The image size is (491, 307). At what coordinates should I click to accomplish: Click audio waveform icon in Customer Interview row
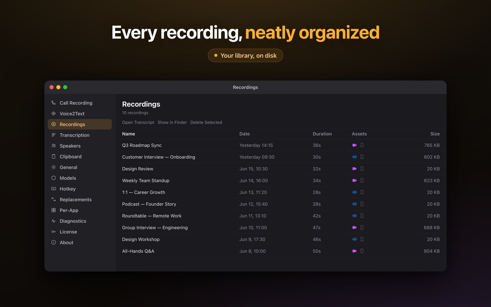pyautogui.click(x=354, y=157)
